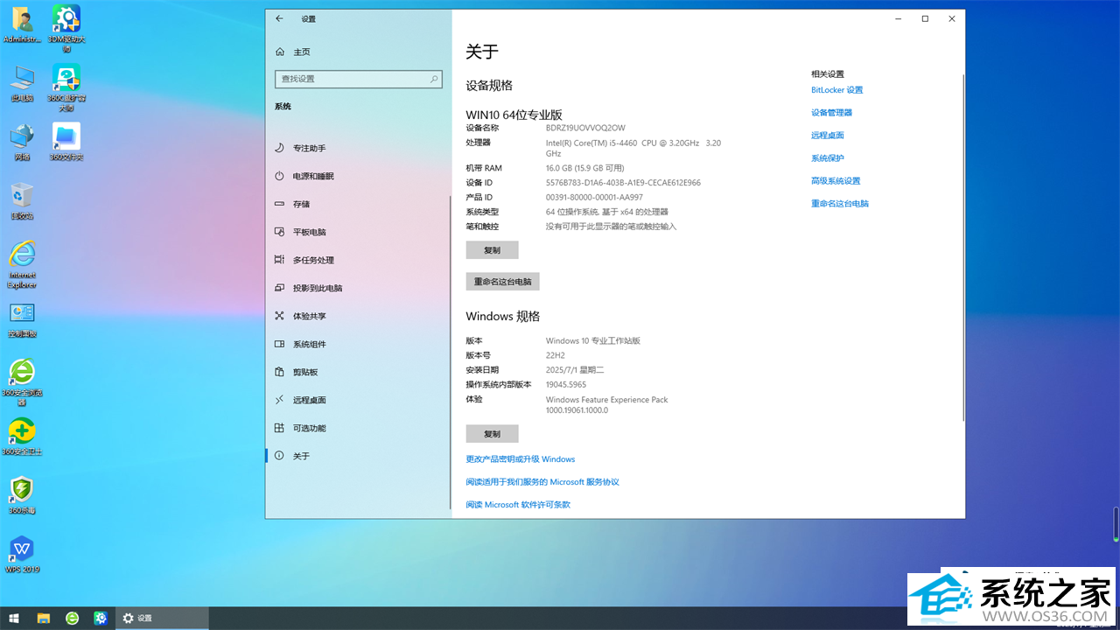
Task: Launch the Internet Explorer desktop icon
Action: (22, 264)
